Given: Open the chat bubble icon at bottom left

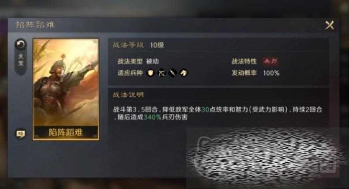Looking at the screenshot, I should click(x=21, y=134).
